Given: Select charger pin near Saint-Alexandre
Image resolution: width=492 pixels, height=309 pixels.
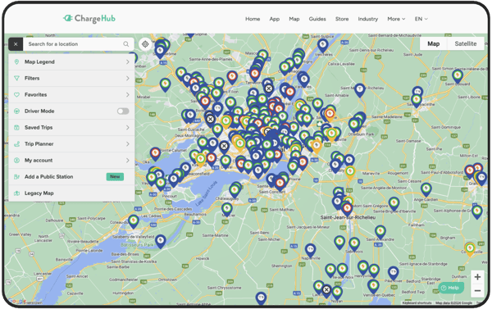Looking at the screenshot, I should 380,233.
